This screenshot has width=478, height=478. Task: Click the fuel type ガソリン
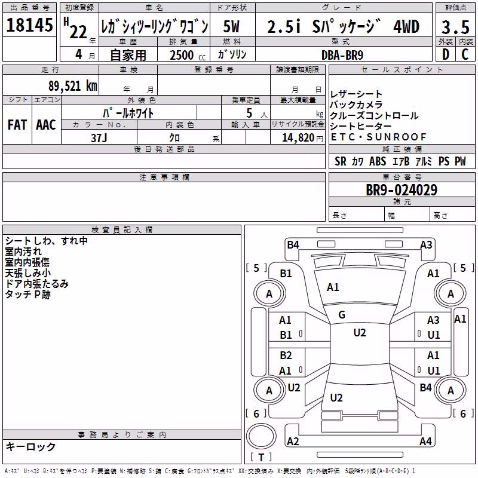tap(232, 54)
